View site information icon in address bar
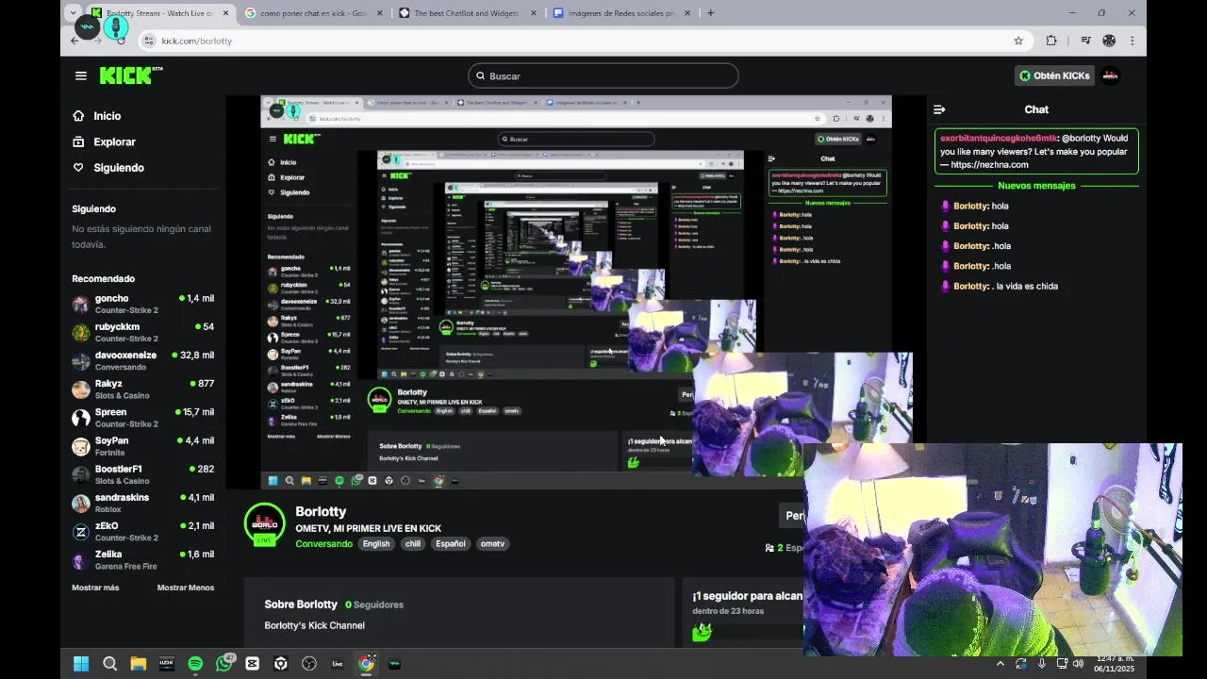Screen dimensions: 1207x679 (148, 41)
